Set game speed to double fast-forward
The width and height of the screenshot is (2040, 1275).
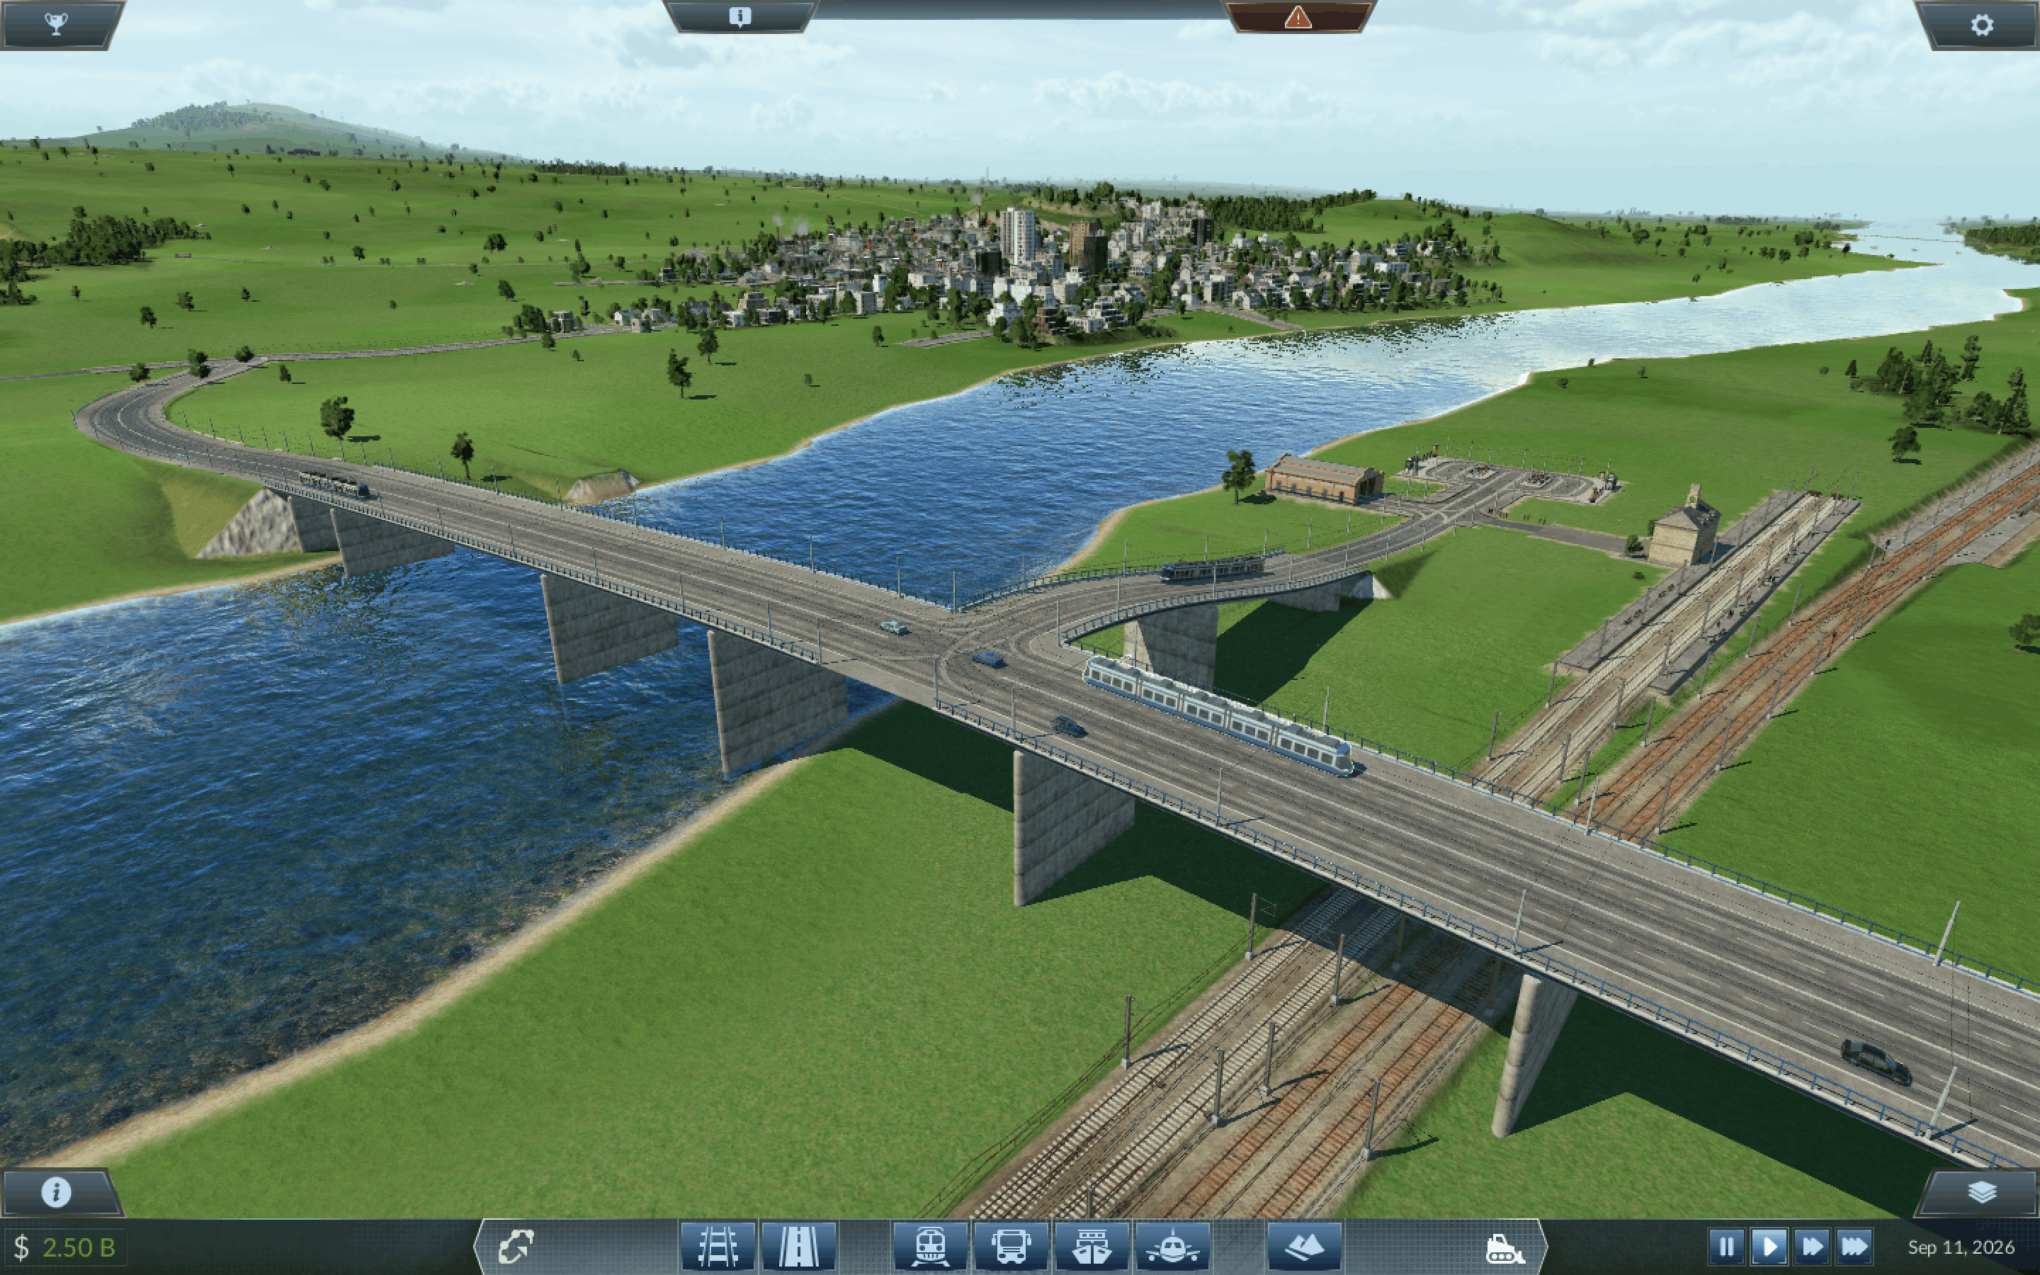pos(1810,1247)
